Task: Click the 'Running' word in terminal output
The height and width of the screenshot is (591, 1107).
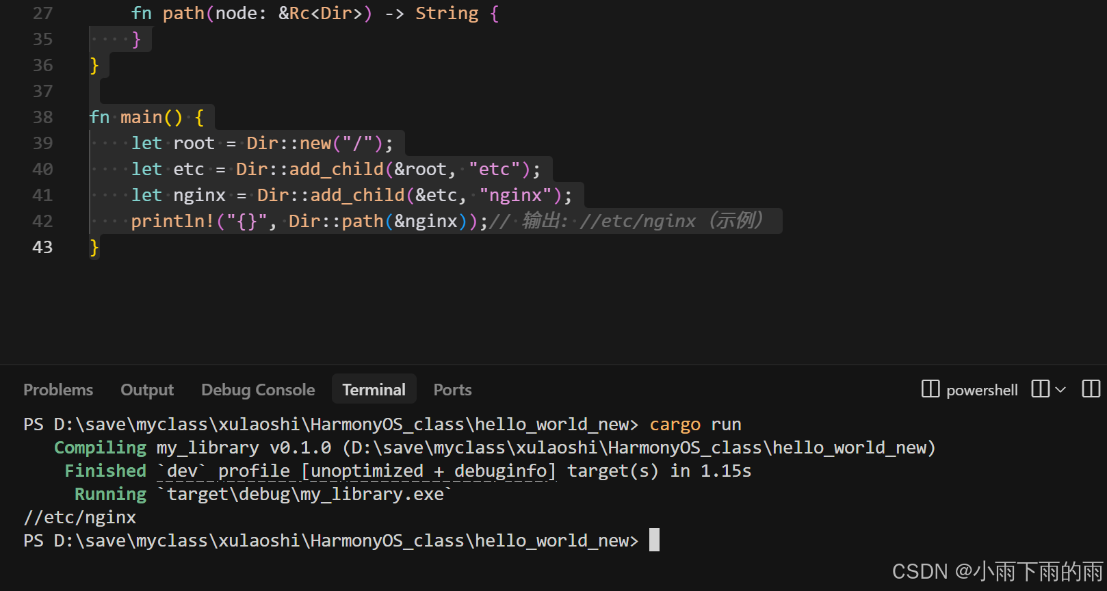Action: (x=110, y=494)
